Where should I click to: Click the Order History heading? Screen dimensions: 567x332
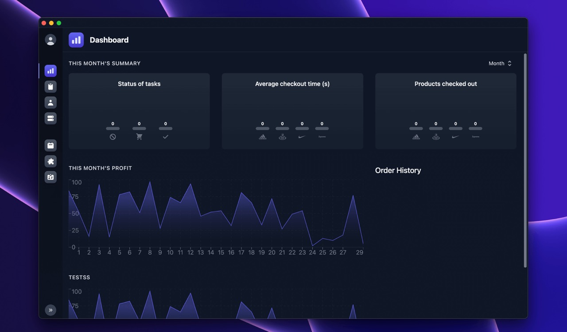coord(397,170)
